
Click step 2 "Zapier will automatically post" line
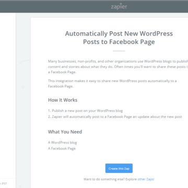tap(115, 116)
